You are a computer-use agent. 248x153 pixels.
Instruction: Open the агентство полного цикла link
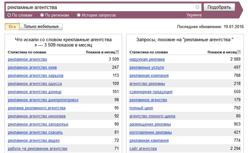pos(152,116)
